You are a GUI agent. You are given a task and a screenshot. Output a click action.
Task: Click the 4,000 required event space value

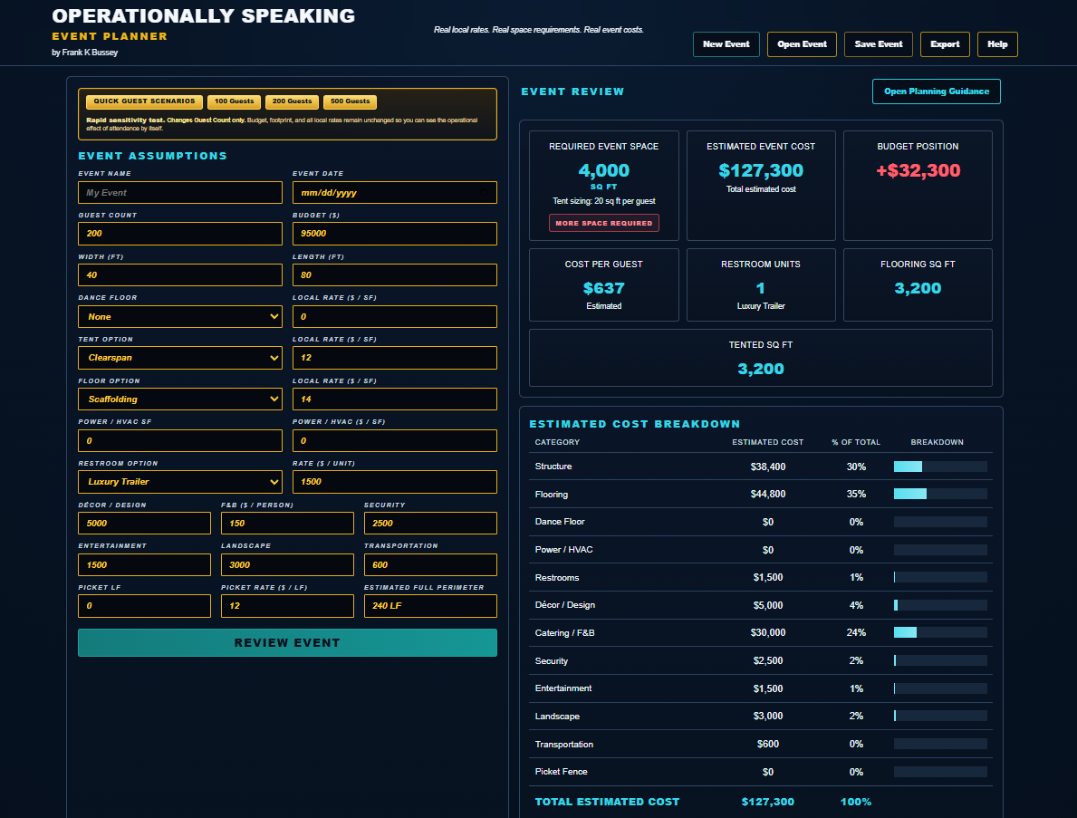click(604, 170)
